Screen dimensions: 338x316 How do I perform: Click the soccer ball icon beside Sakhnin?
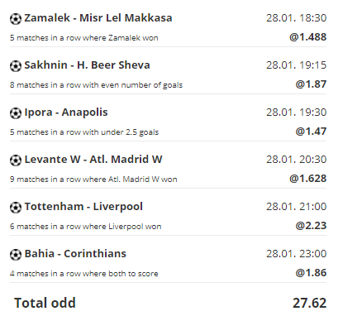click(16, 66)
